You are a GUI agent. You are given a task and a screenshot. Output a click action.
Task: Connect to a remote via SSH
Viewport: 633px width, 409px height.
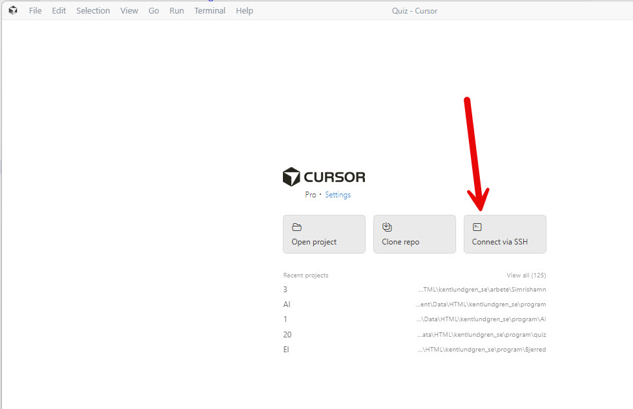coord(504,234)
